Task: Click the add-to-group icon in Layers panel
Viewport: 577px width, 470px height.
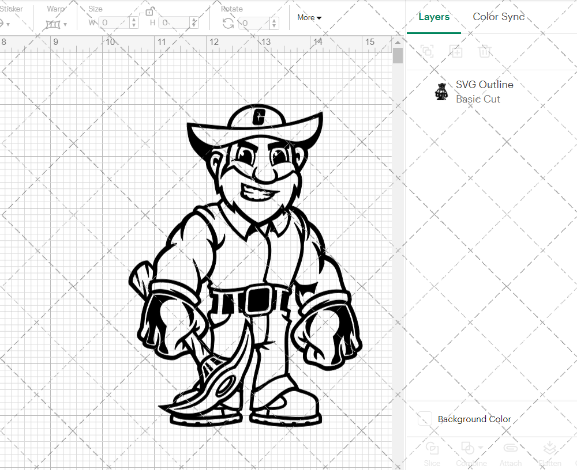Action: (427, 51)
